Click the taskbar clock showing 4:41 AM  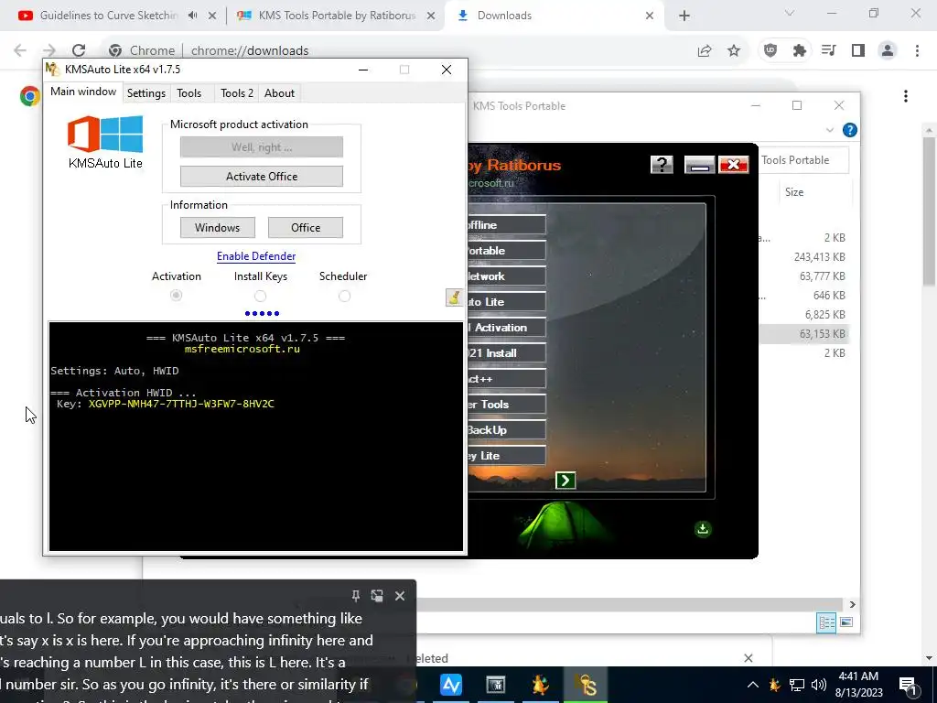click(858, 685)
